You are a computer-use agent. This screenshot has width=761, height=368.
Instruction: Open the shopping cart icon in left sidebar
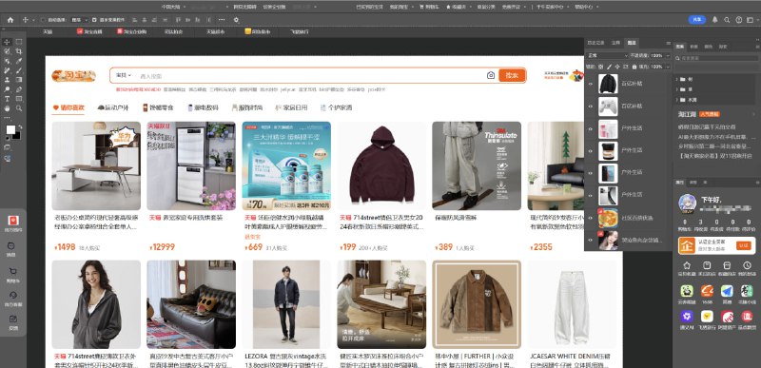point(13,272)
